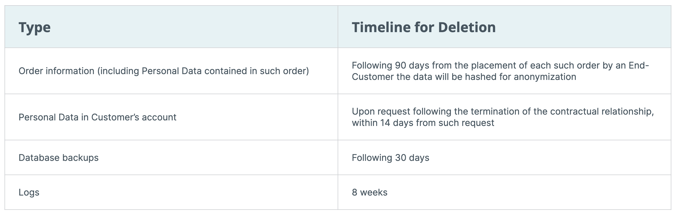Select the 'Logs' row label

29,192
